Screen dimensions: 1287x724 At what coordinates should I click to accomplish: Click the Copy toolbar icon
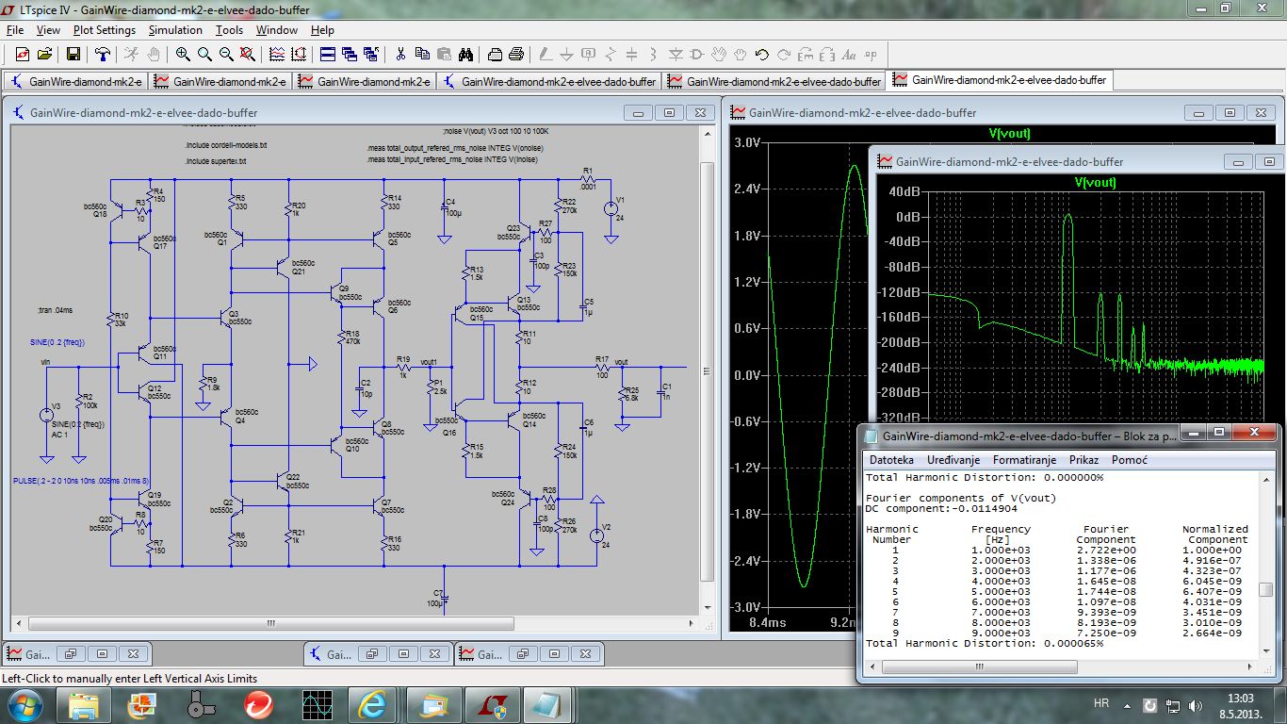pos(422,55)
